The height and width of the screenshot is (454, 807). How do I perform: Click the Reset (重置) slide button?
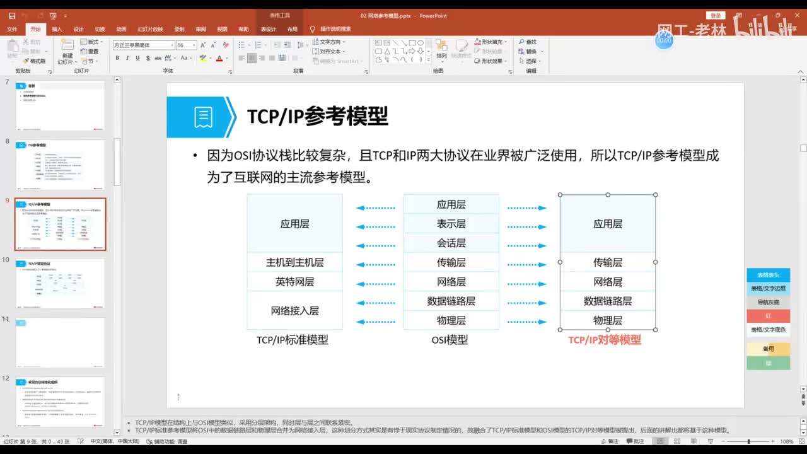click(x=90, y=52)
